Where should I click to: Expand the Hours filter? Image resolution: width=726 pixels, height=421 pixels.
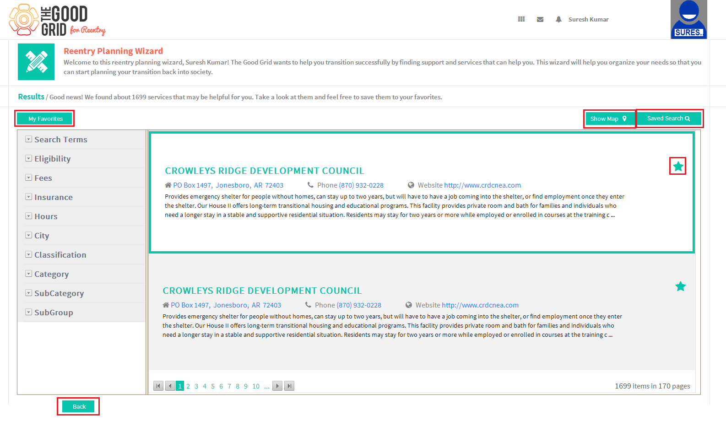28,216
